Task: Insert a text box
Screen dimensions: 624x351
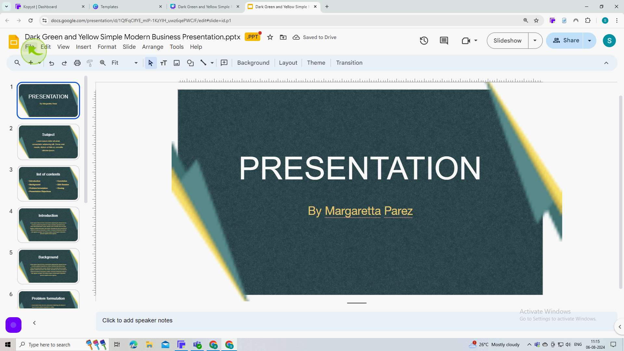Action: pos(163,63)
